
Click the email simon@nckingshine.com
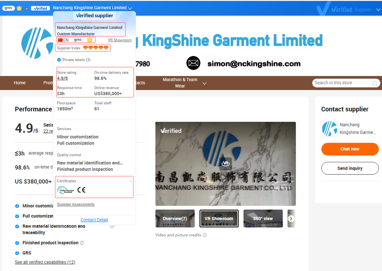254,63
